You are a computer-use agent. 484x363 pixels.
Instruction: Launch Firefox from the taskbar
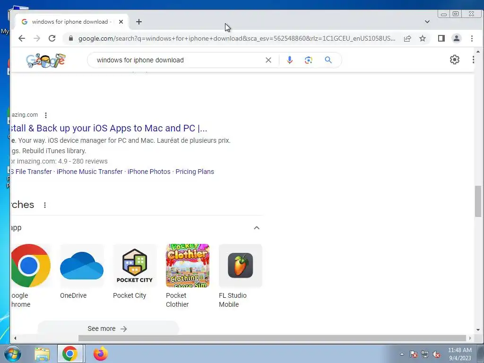pos(100,354)
